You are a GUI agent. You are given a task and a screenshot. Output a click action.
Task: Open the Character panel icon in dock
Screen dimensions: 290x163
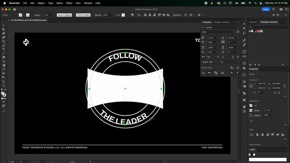(x=244, y=24)
